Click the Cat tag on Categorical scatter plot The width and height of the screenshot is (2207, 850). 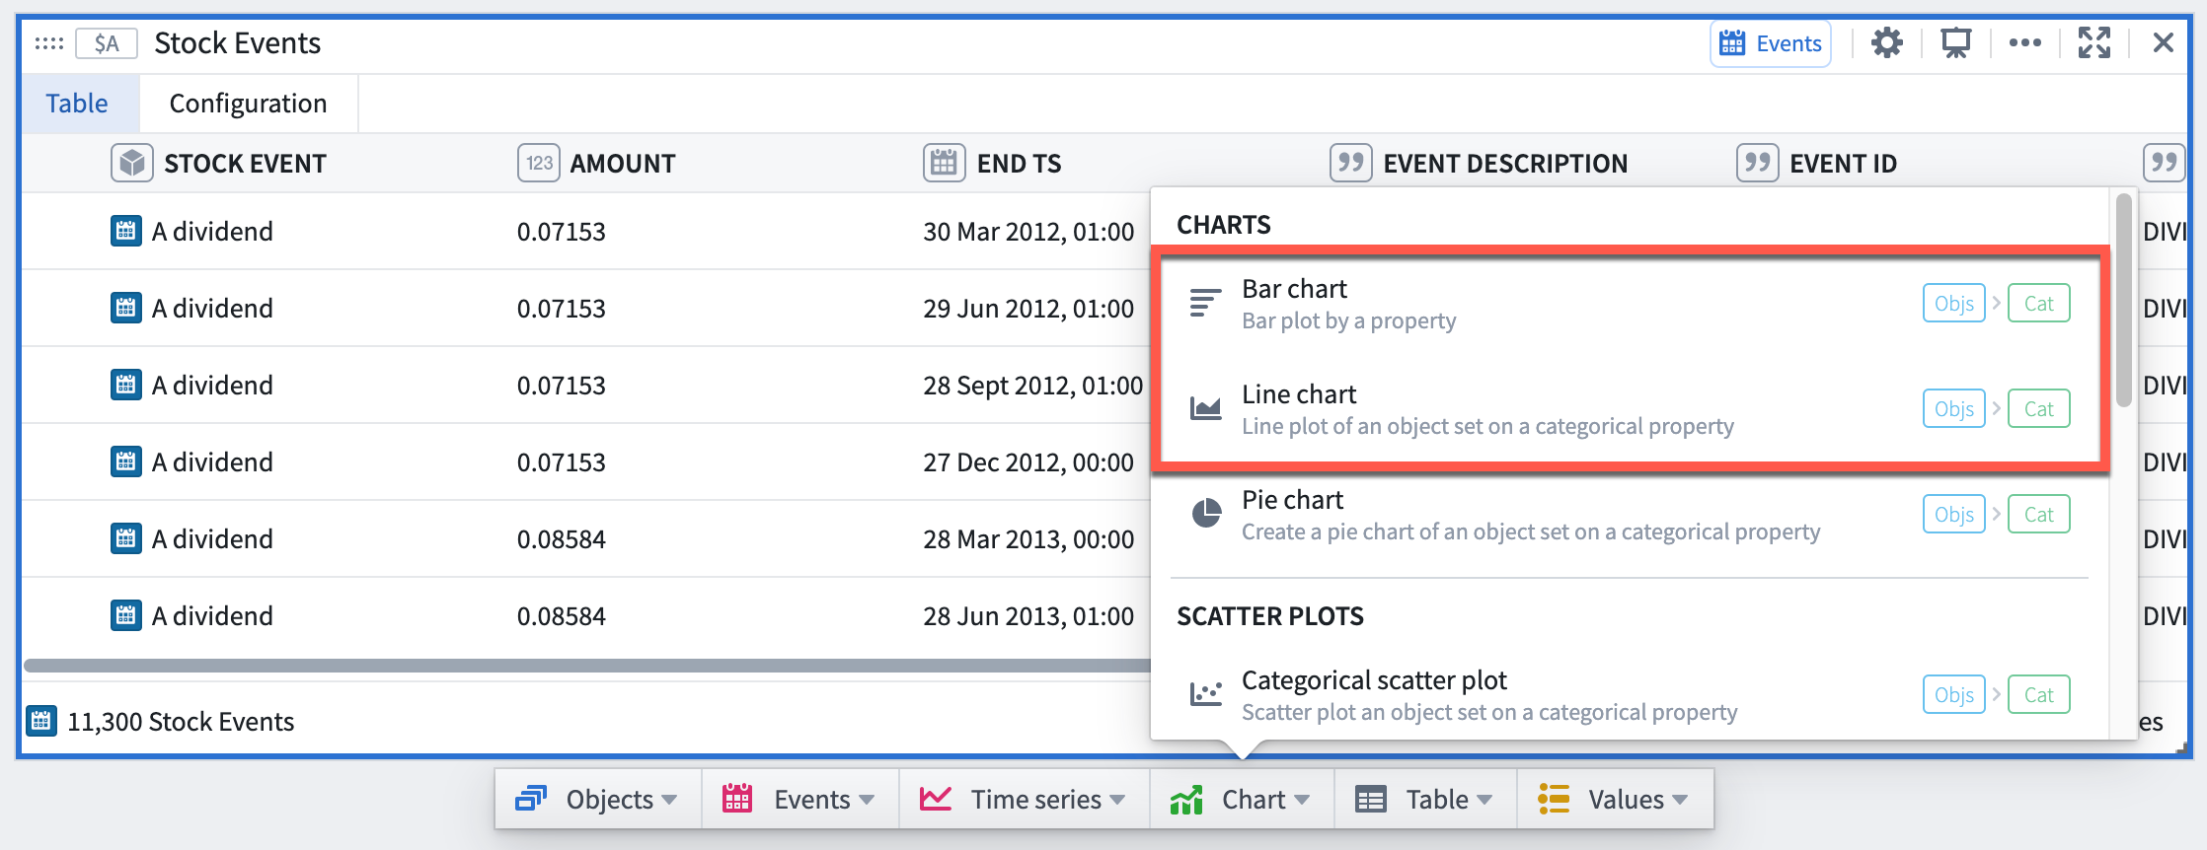point(2038,695)
